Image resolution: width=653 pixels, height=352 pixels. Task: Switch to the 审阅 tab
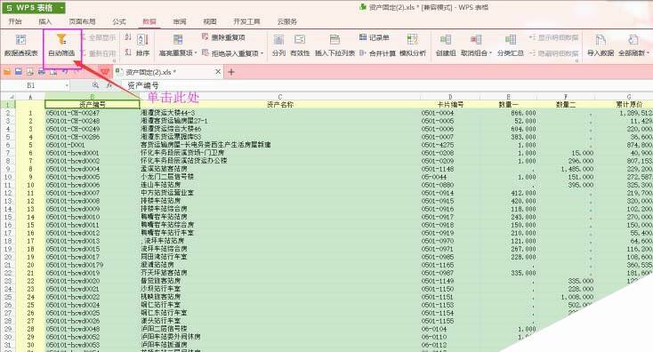pos(180,21)
